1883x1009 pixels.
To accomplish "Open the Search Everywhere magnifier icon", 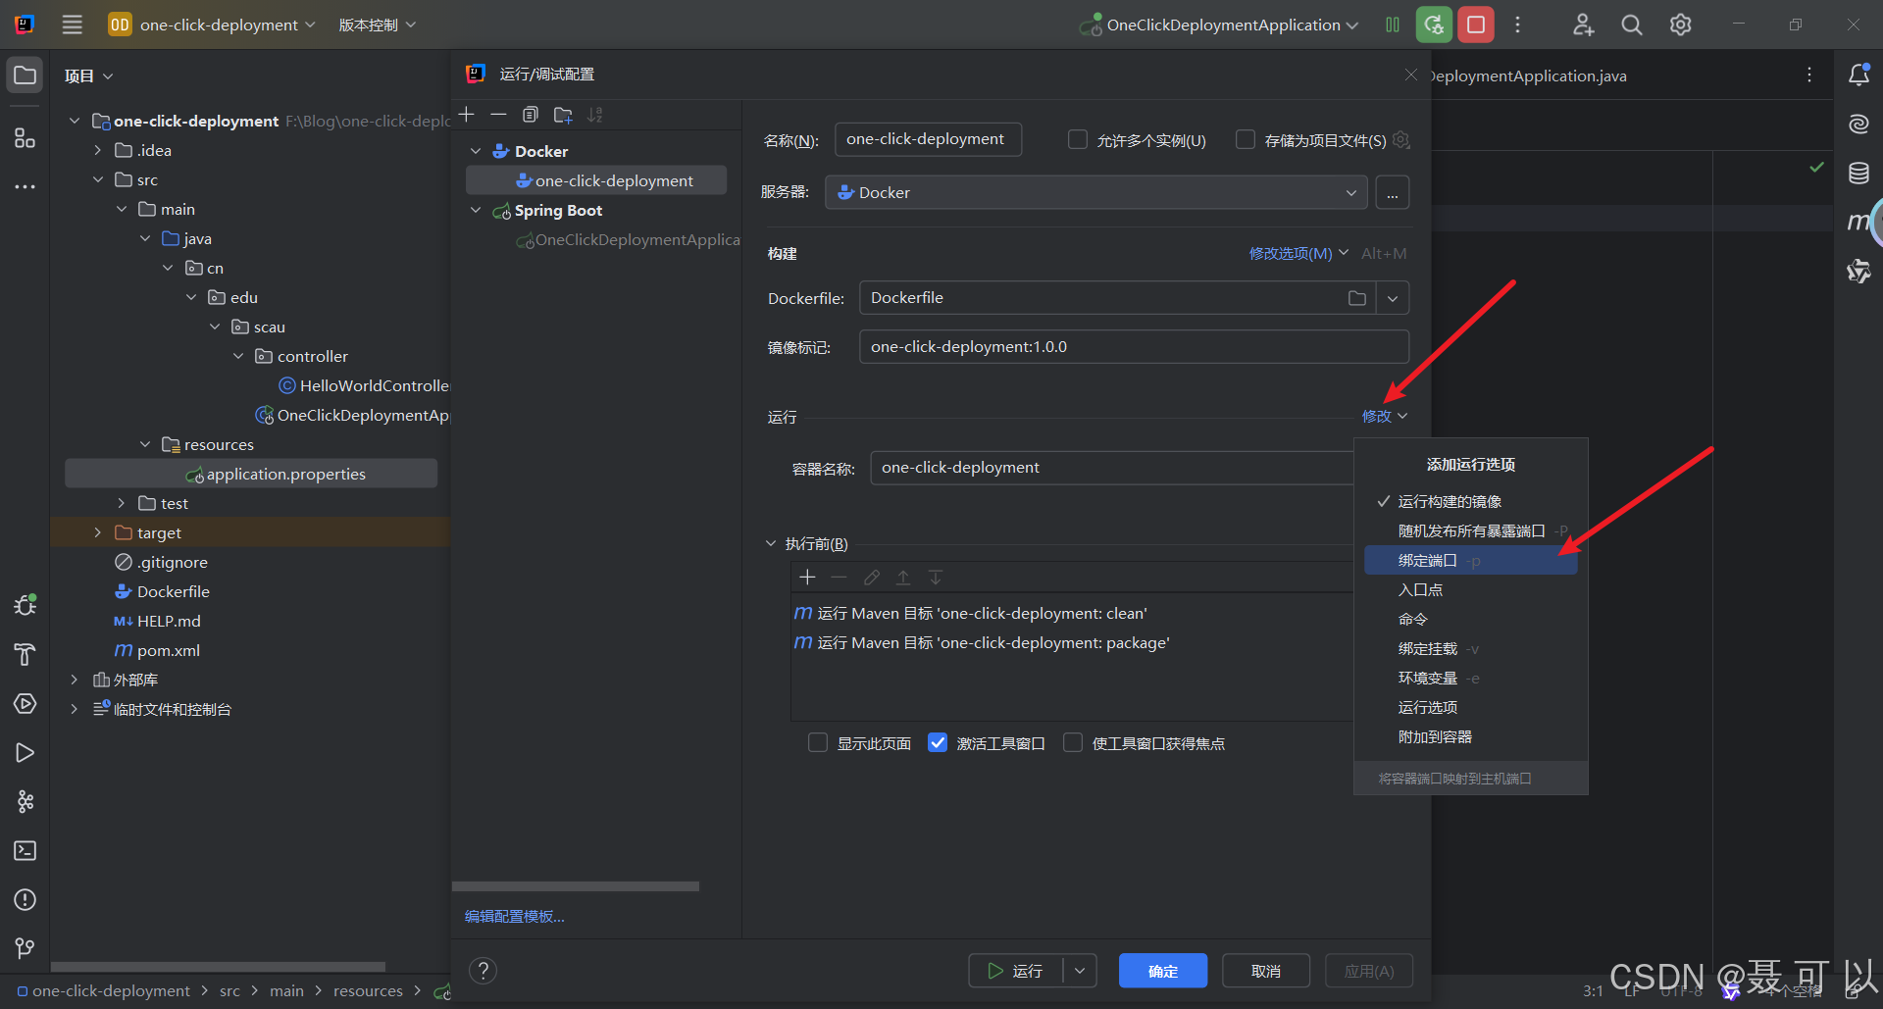I will coord(1631,25).
